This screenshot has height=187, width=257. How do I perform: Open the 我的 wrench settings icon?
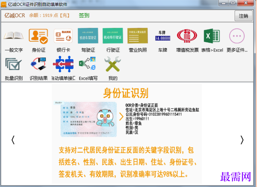(x=113, y=64)
